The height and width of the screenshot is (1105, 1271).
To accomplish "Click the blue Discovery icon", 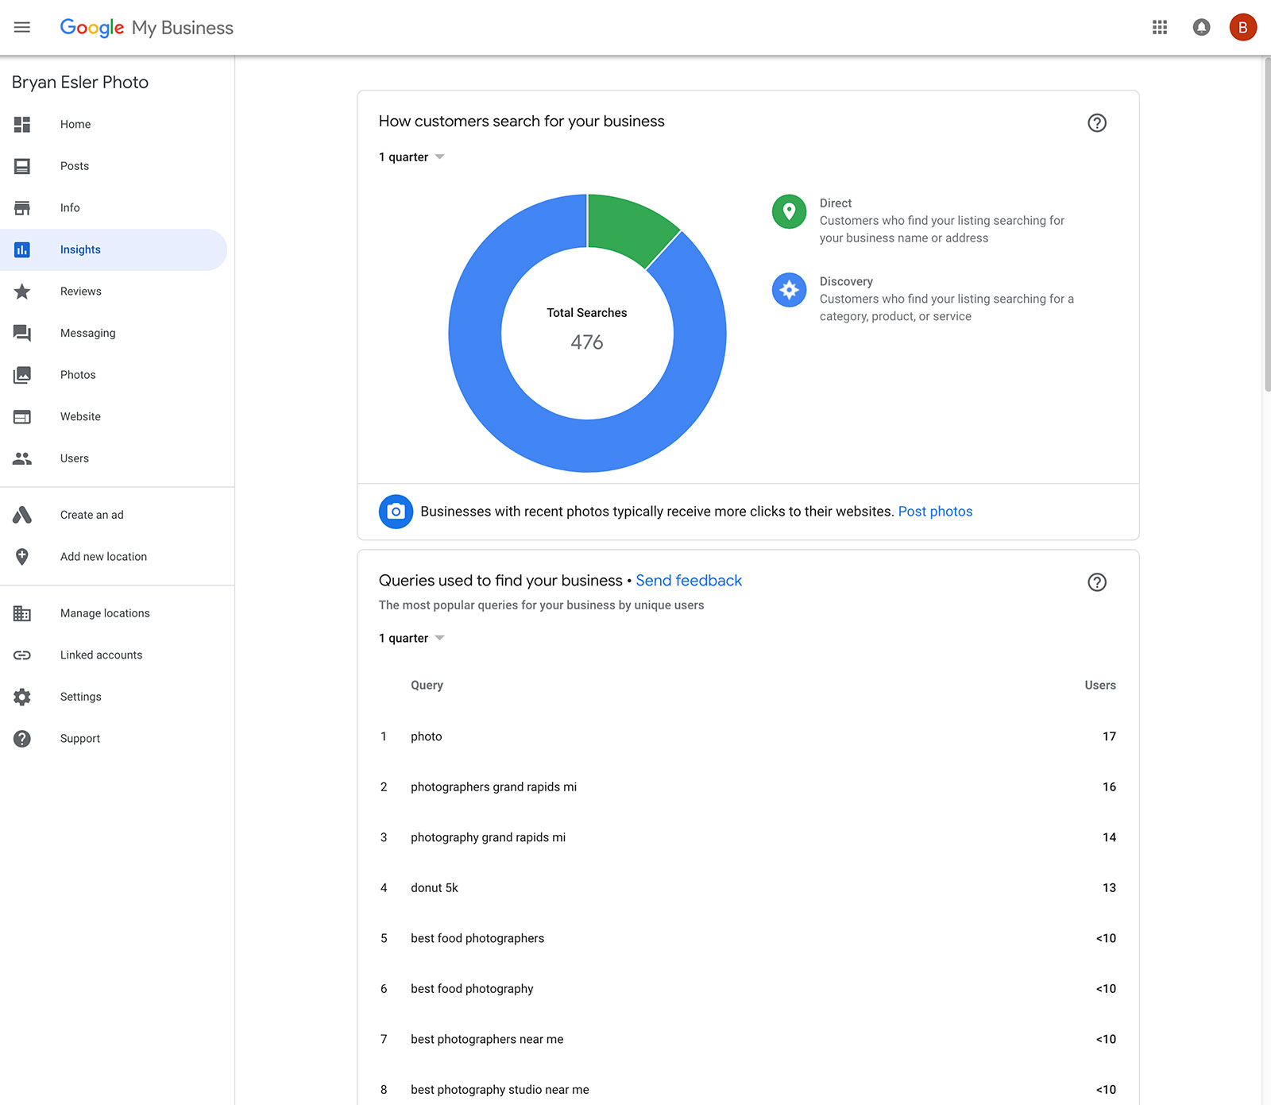I will (789, 290).
